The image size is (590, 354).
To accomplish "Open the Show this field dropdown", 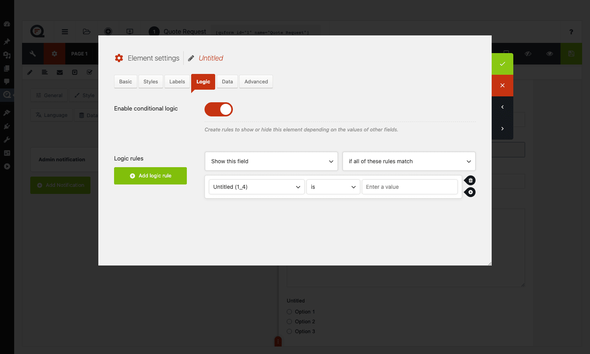I will click(x=271, y=161).
